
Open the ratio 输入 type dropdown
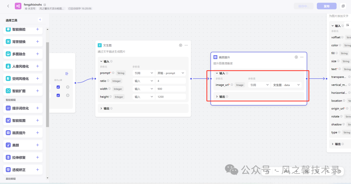pyautogui.click(x=144, y=81)
